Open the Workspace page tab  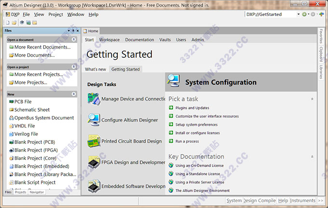click(x=109, y=39)
